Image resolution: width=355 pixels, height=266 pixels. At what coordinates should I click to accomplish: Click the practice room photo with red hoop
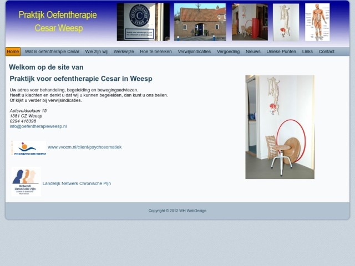[x=280, y=127]
